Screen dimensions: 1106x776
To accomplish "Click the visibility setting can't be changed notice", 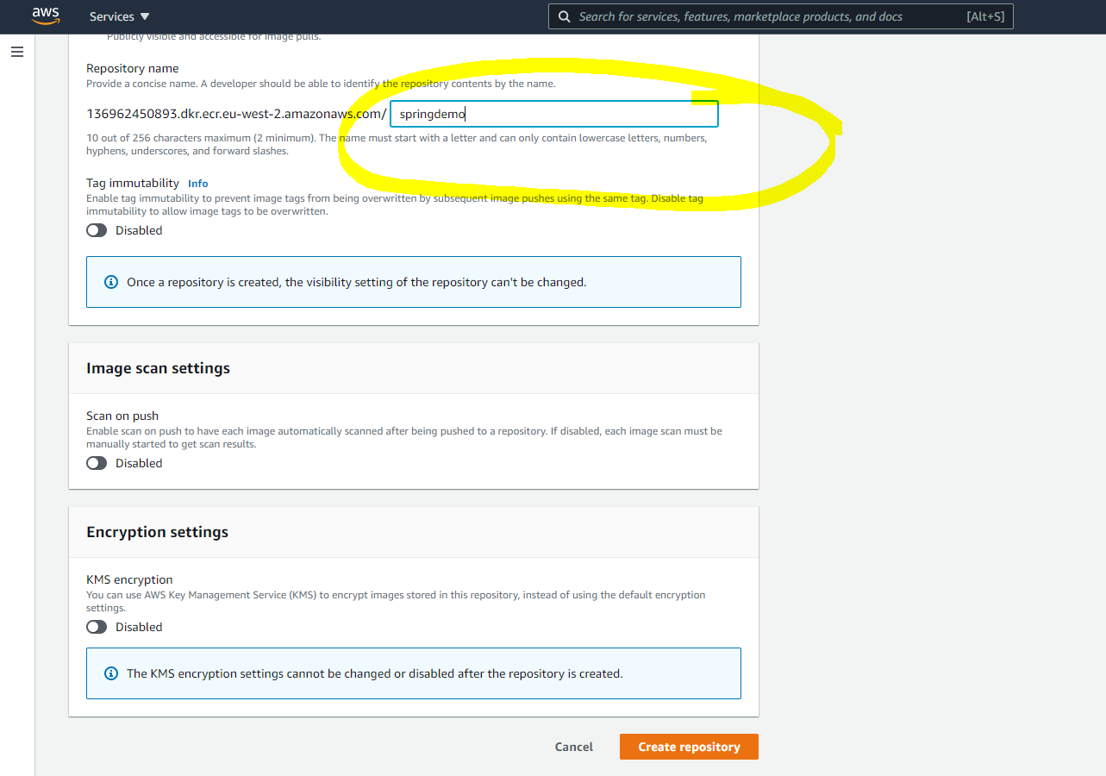I will [x=414, y=282].
